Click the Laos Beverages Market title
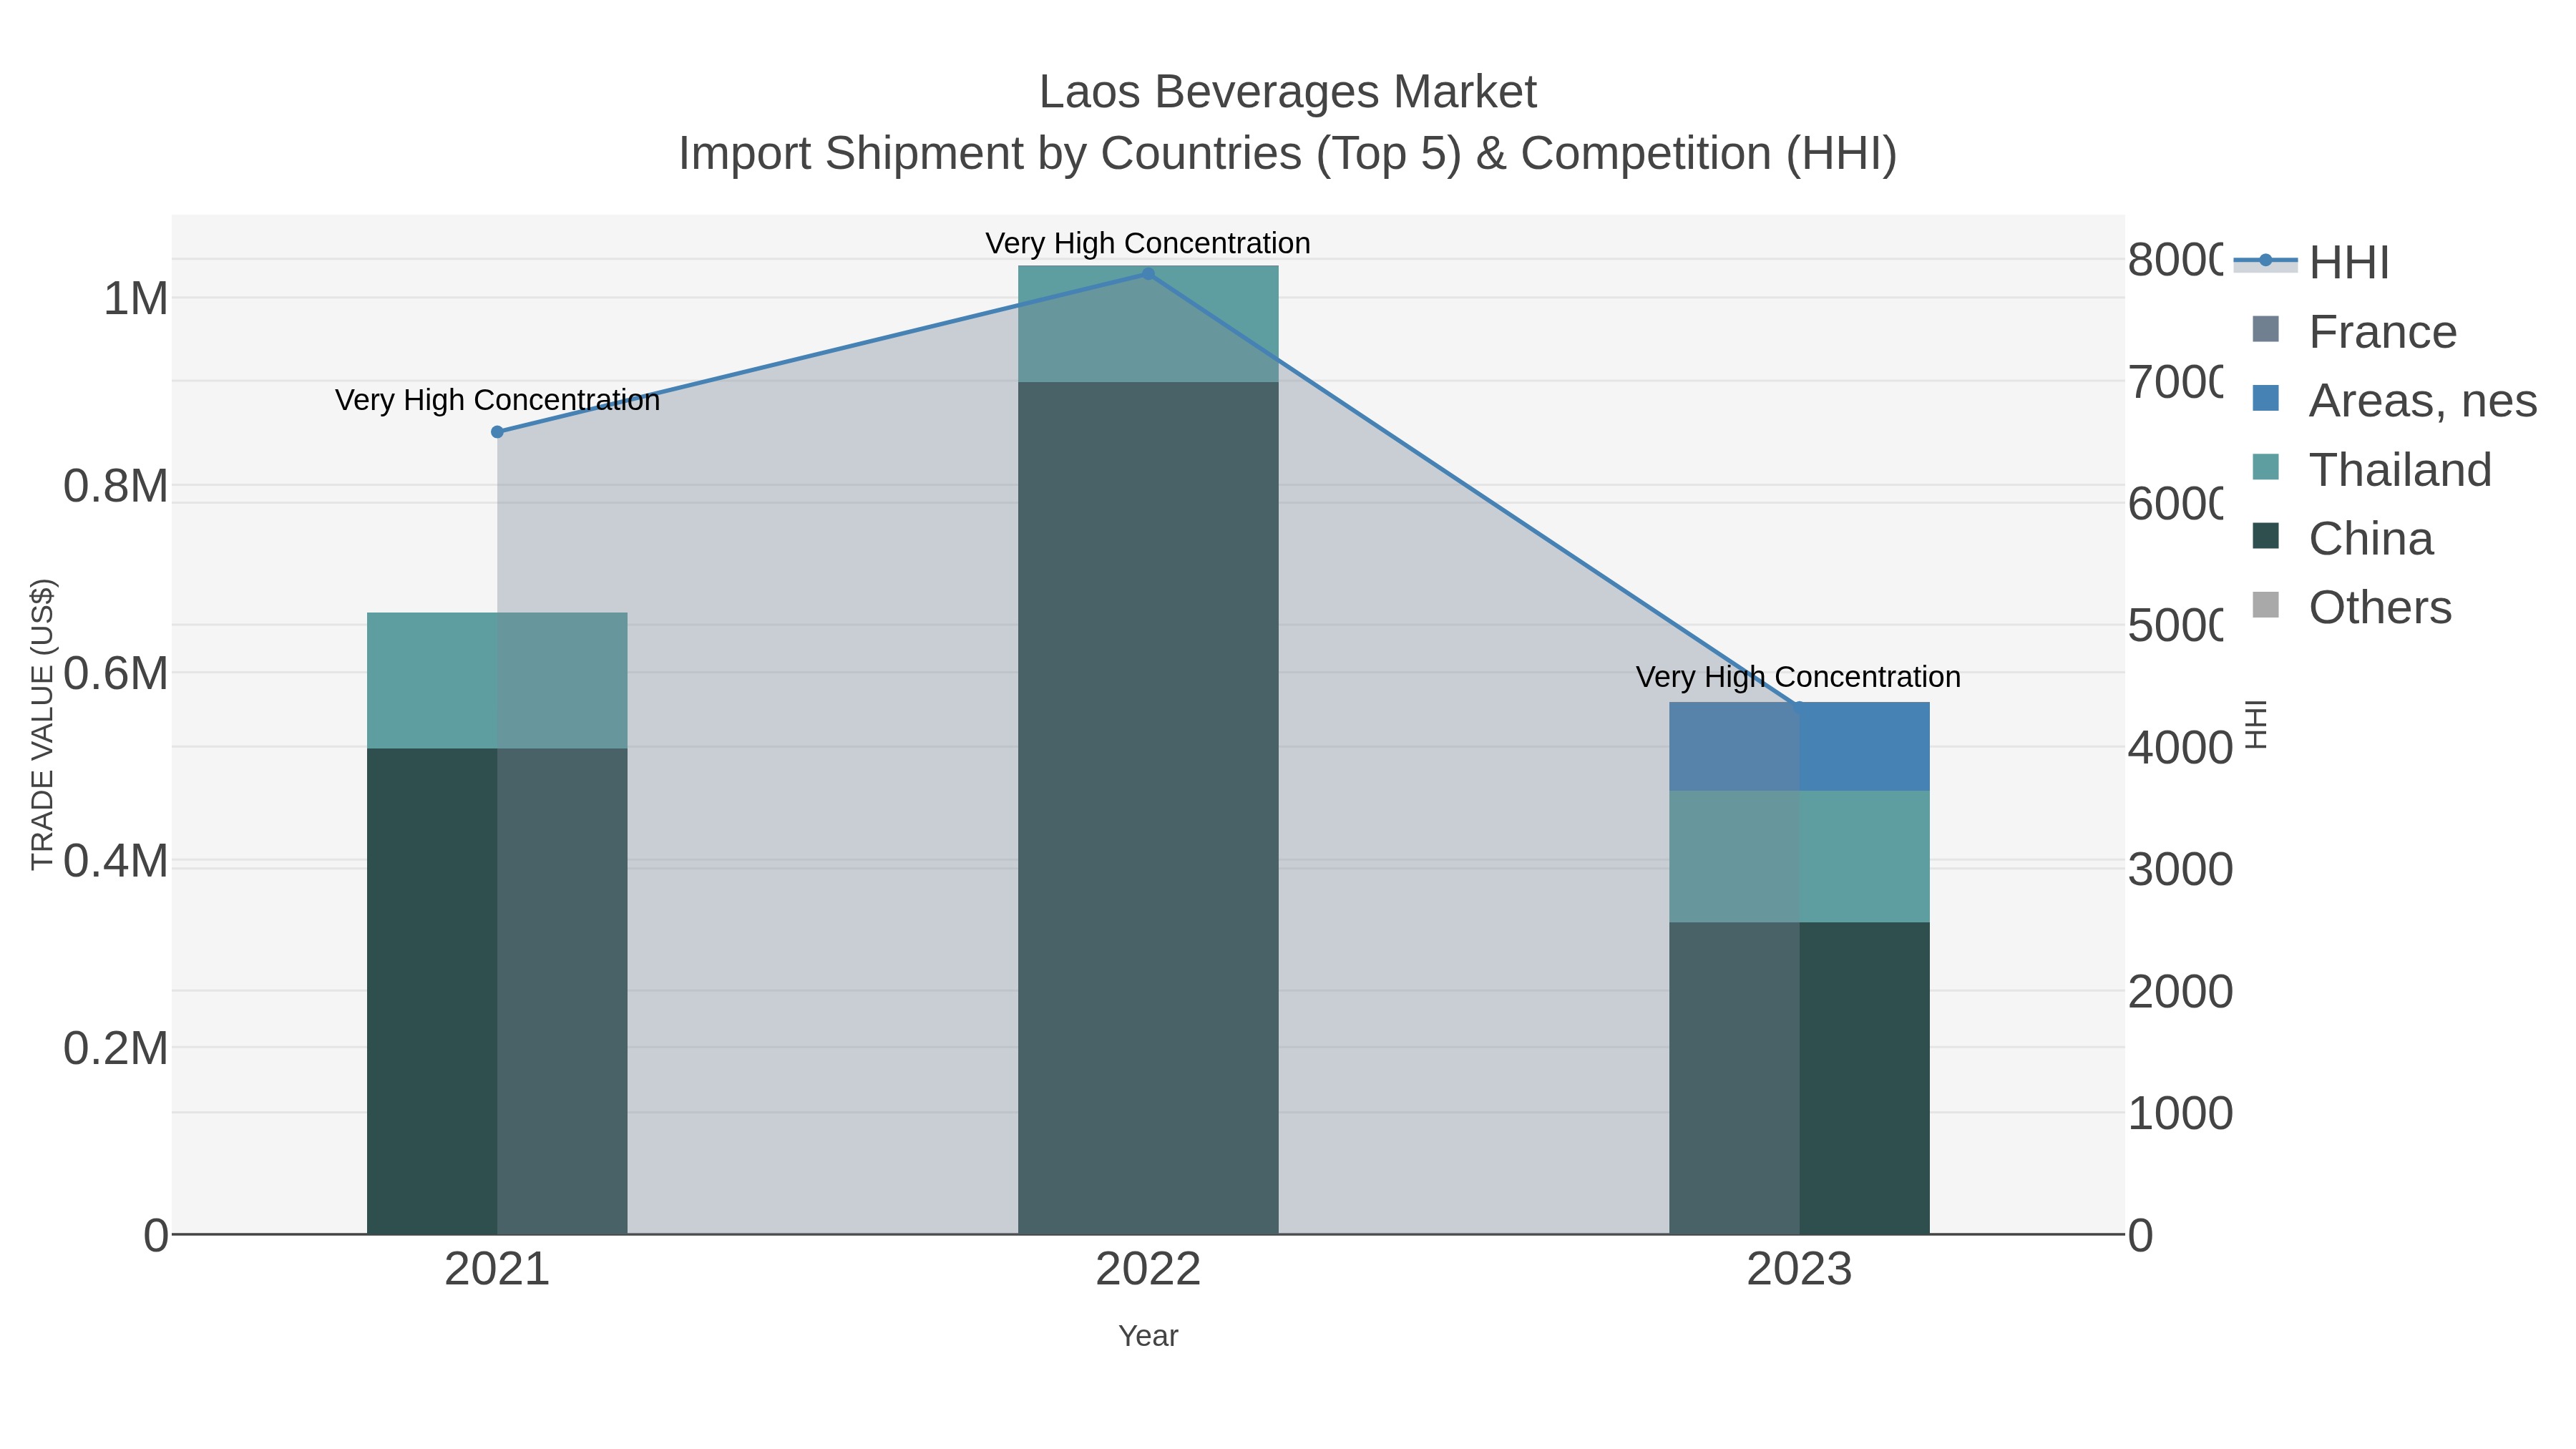 coord(1288,92)
